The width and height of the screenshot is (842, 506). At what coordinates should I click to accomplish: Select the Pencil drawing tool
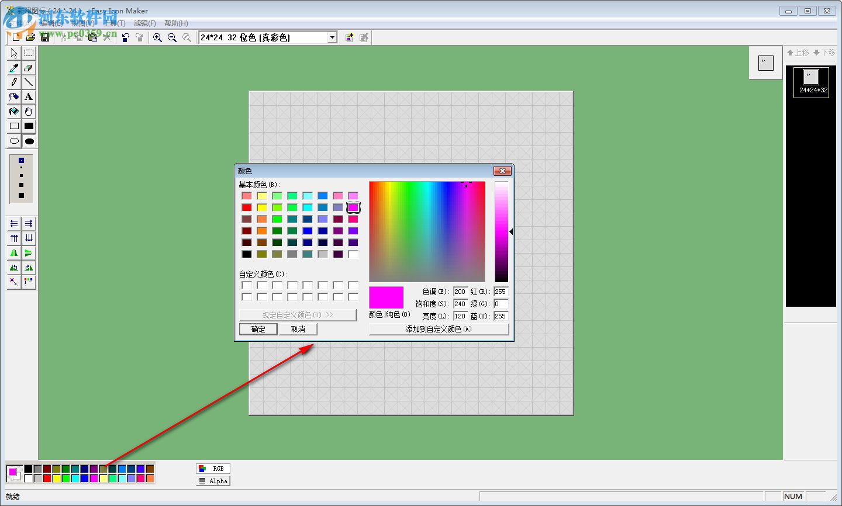click(x=13, y=82)
